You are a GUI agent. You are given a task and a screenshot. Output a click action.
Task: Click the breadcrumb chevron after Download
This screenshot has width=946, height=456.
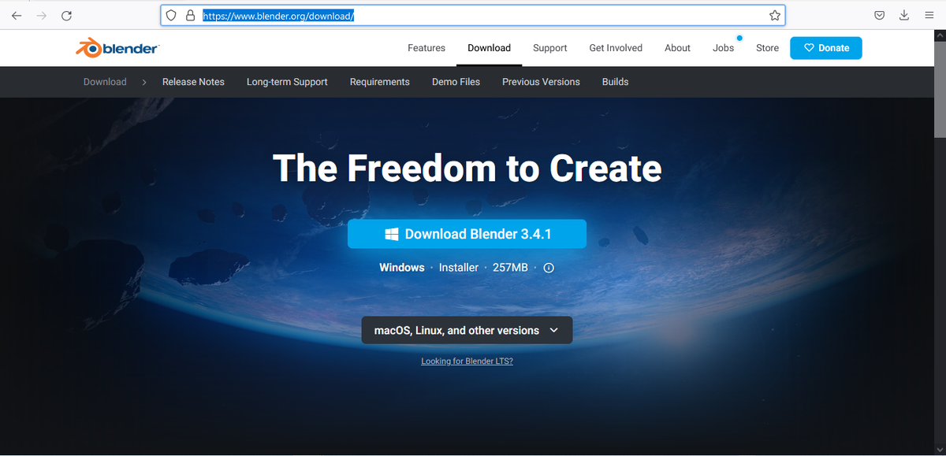[x=144, y=82]
